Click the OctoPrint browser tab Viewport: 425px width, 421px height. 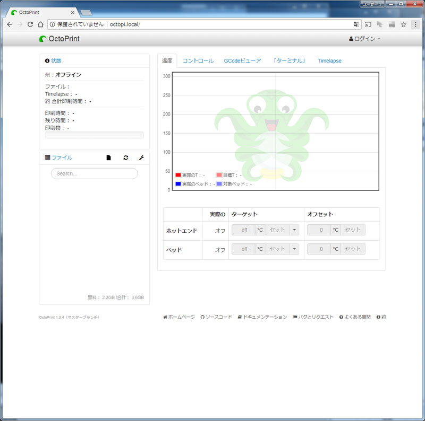click(x=42, y=12)
